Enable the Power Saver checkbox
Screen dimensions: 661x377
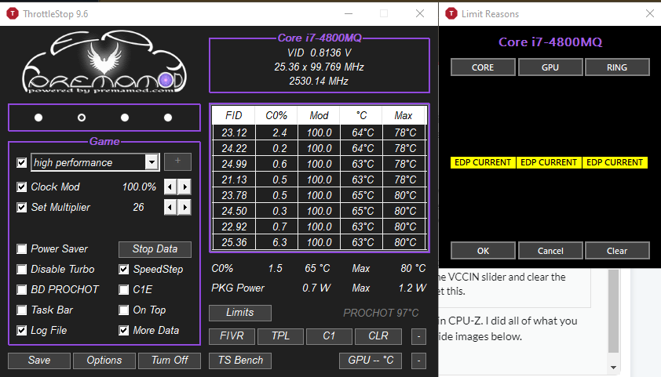tap(21, 248)
